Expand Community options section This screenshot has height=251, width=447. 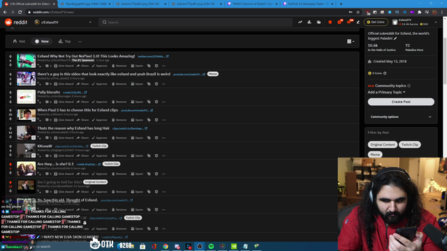click(x=401, y=117)
